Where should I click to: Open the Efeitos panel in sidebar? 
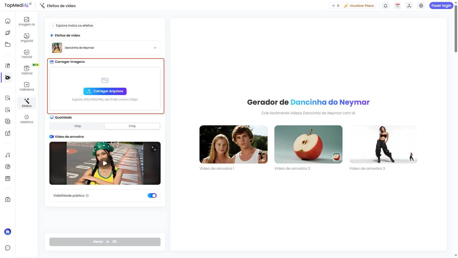[26, 102]
